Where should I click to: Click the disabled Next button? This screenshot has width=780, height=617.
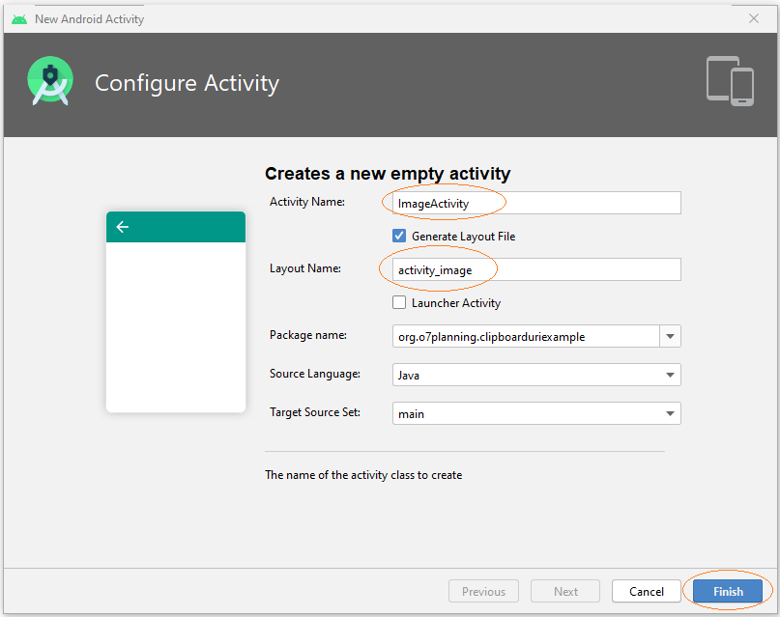[x=565, y=591]
